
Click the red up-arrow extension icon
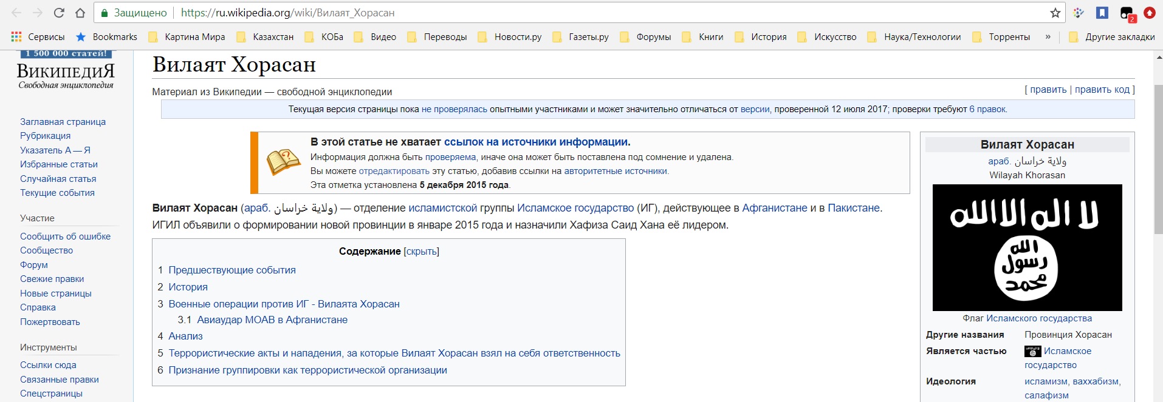point(1149,13)
